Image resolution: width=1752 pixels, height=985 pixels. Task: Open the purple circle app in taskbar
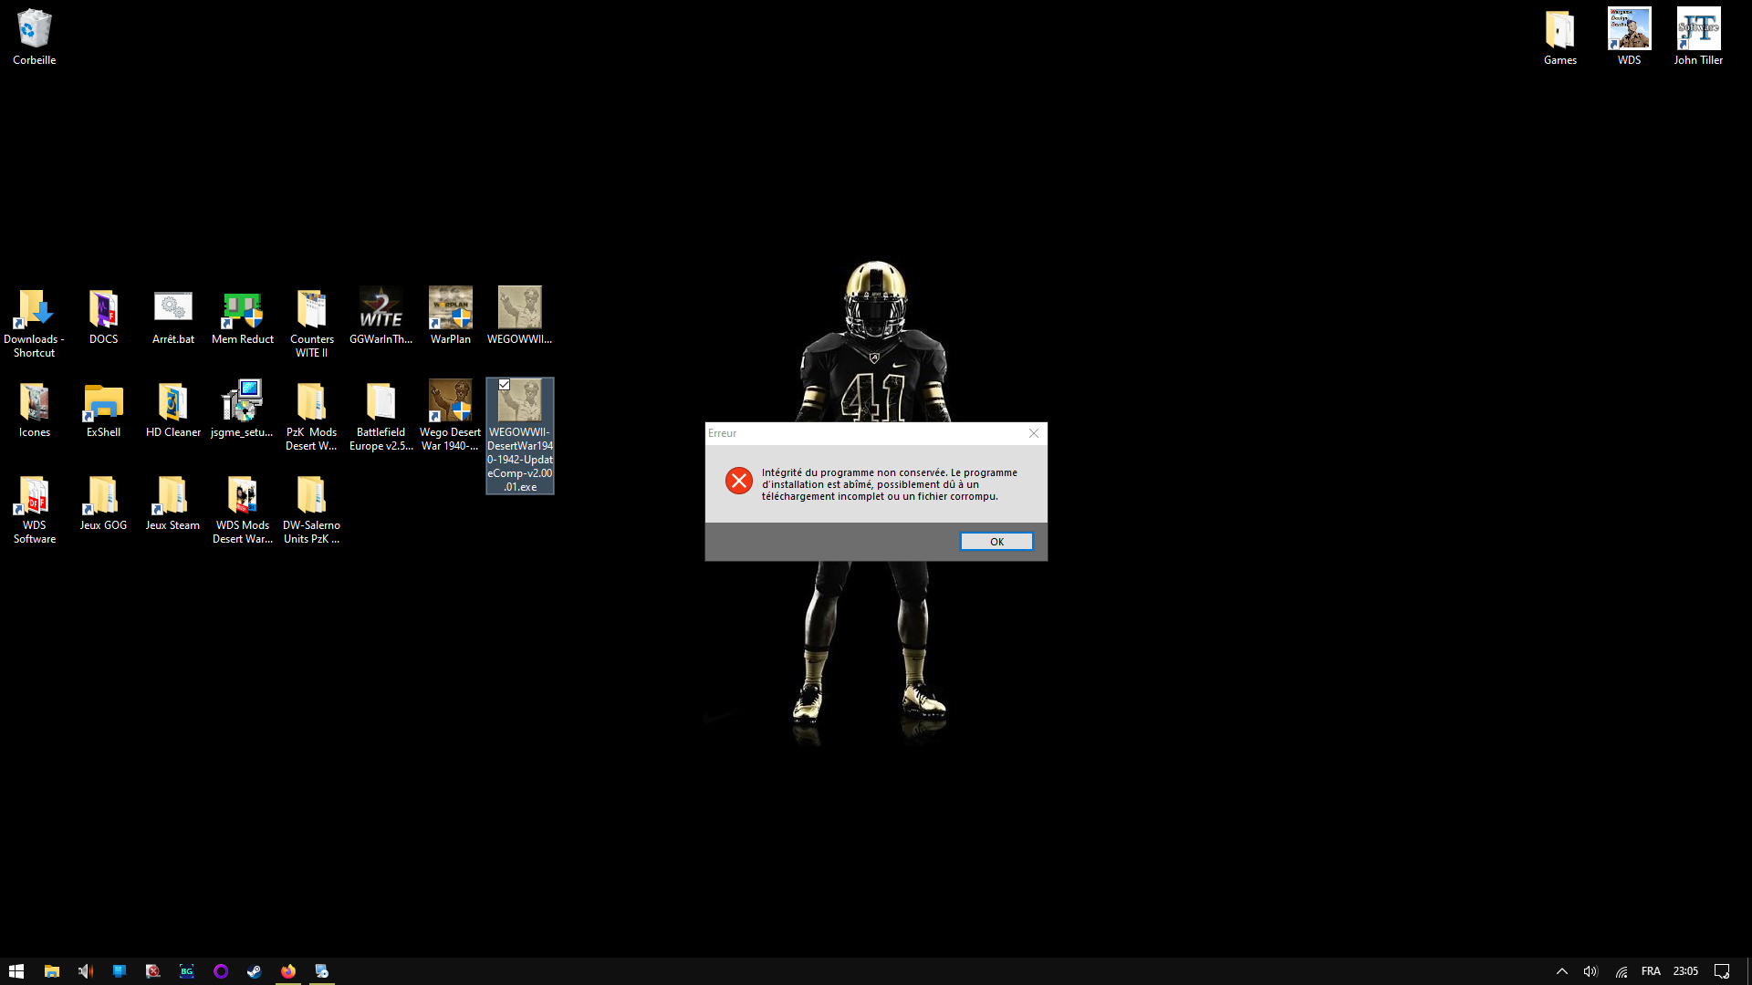(x=221, y=971)
